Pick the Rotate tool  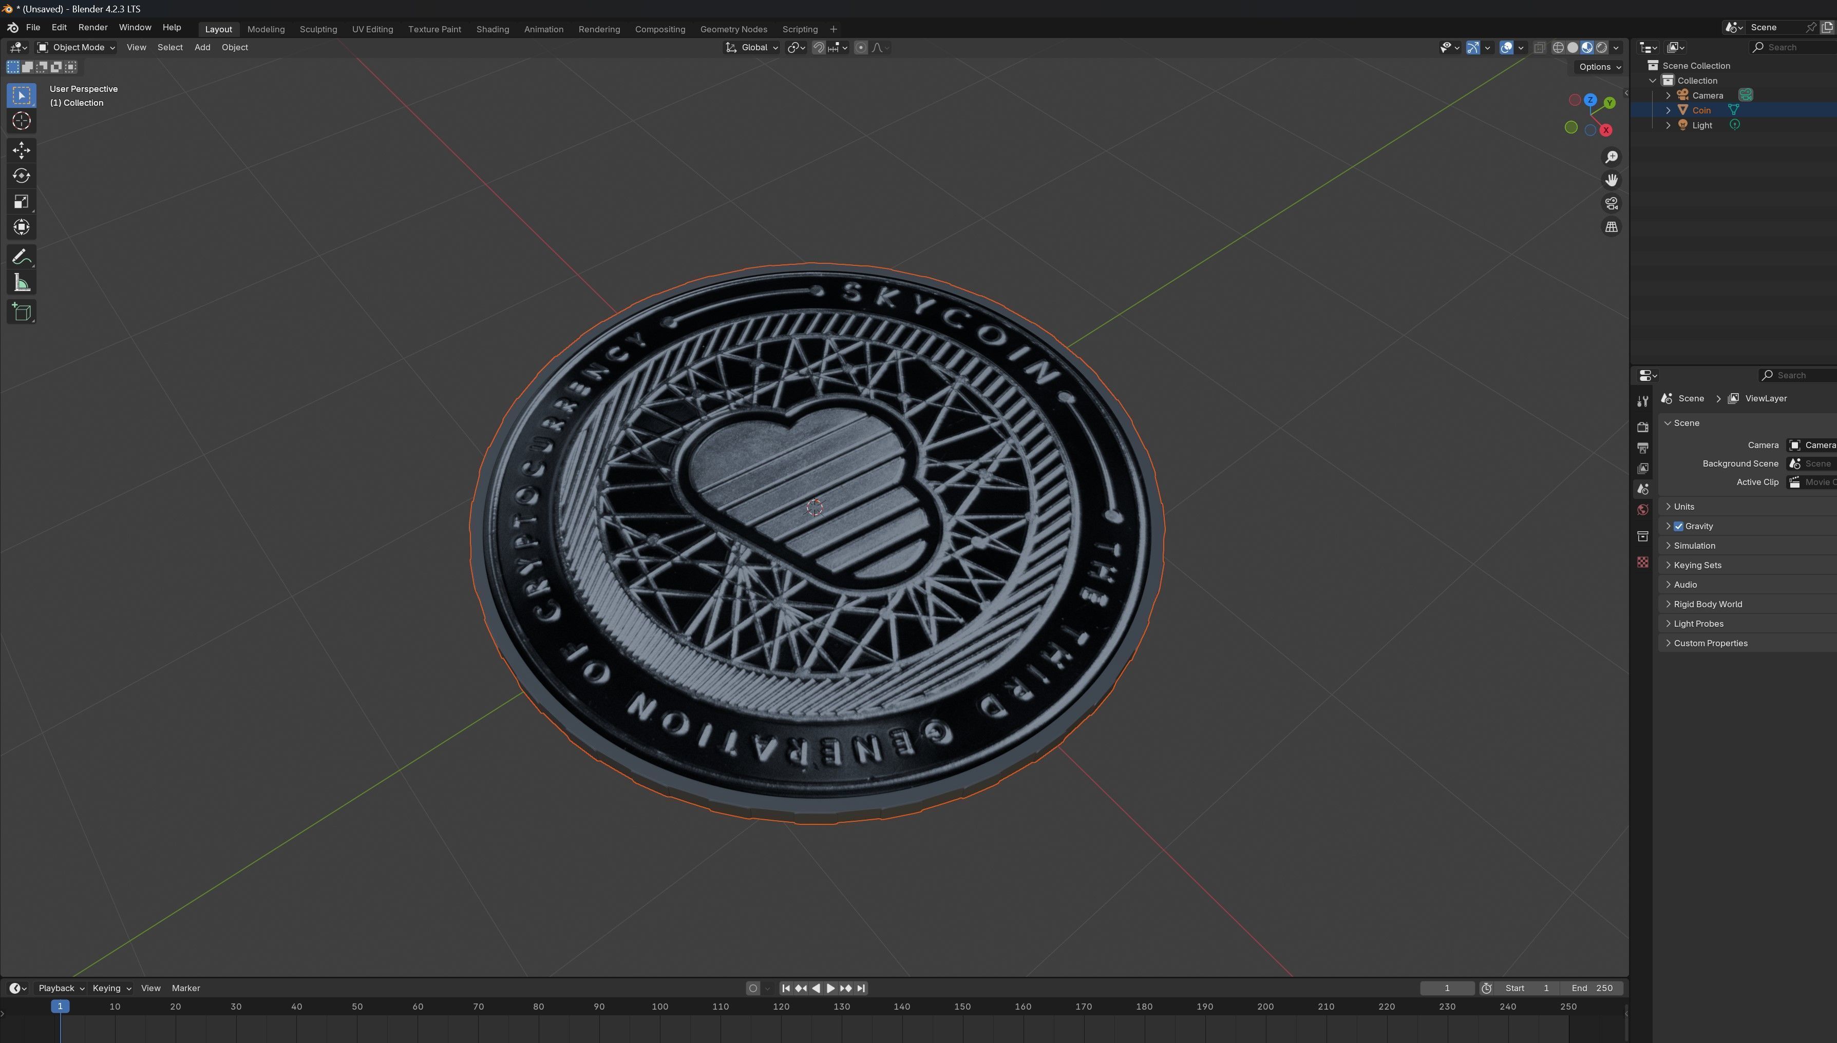coord(22,176)
